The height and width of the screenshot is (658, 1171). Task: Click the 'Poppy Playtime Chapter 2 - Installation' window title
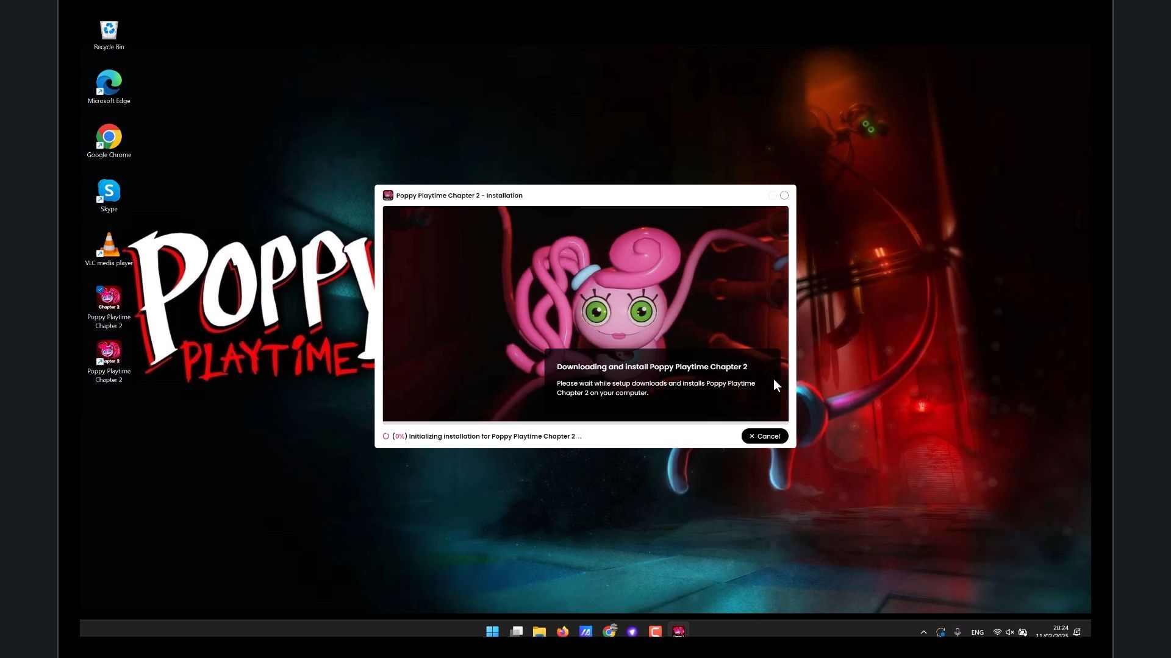(x=459, y=196)
